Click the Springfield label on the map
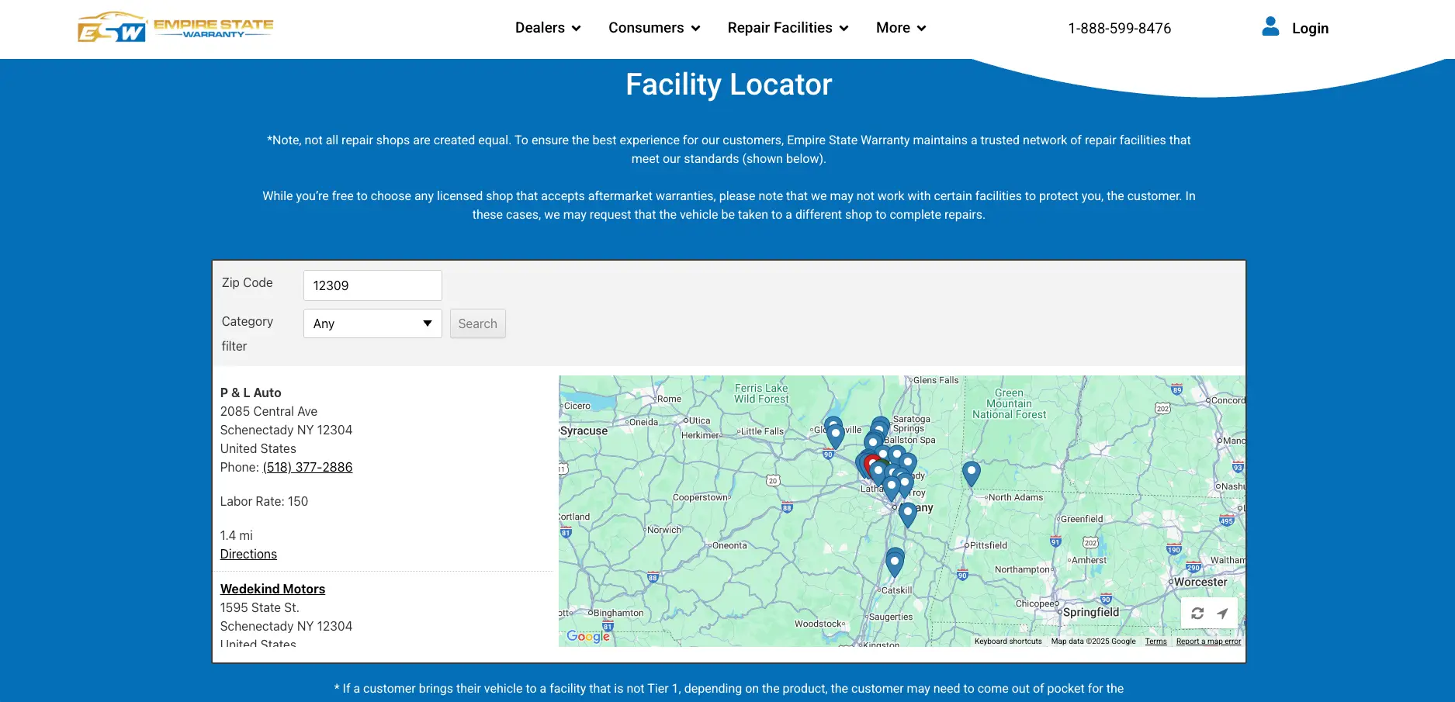Viewport: 1455px width, 702px height. point(1091,612)
